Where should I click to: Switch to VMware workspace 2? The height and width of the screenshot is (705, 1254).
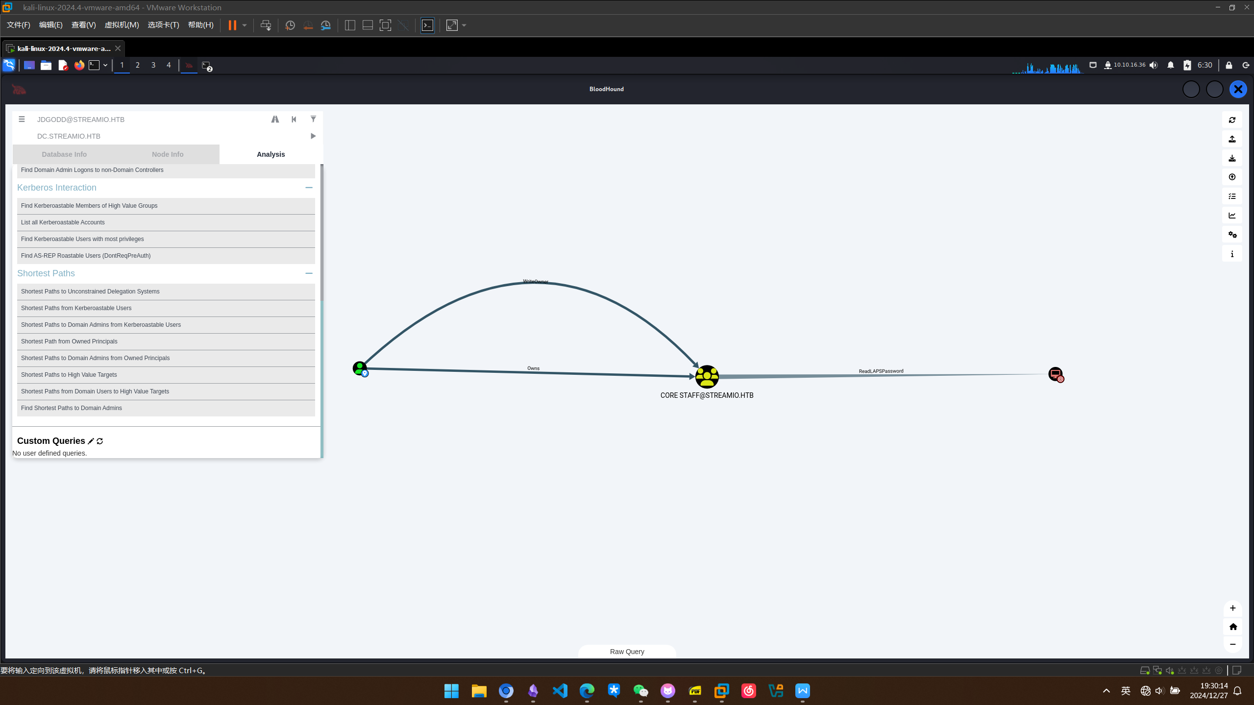click(x=138, y=65)
